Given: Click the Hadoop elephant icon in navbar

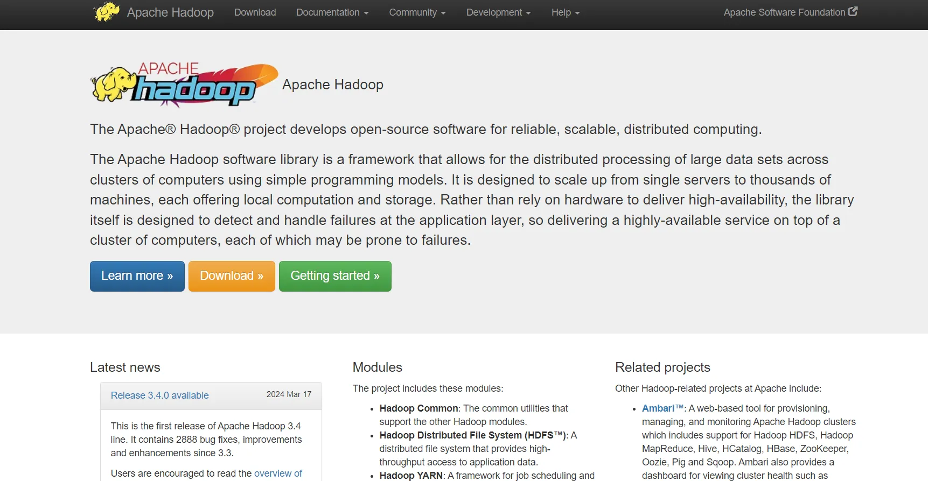Looking at the screenshot, I should coord(107,12).
